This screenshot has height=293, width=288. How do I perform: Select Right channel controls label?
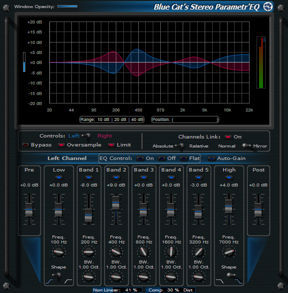point(105,136)
